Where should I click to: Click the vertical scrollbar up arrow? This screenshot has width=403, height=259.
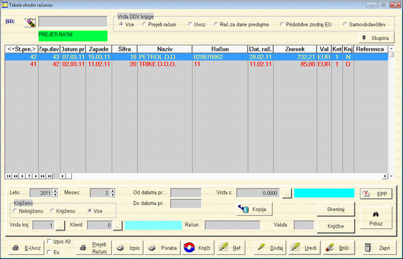click(x=391, y=49)
